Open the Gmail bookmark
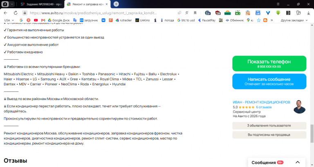This screenshot has width=314, height=167. tap(43, 20)
